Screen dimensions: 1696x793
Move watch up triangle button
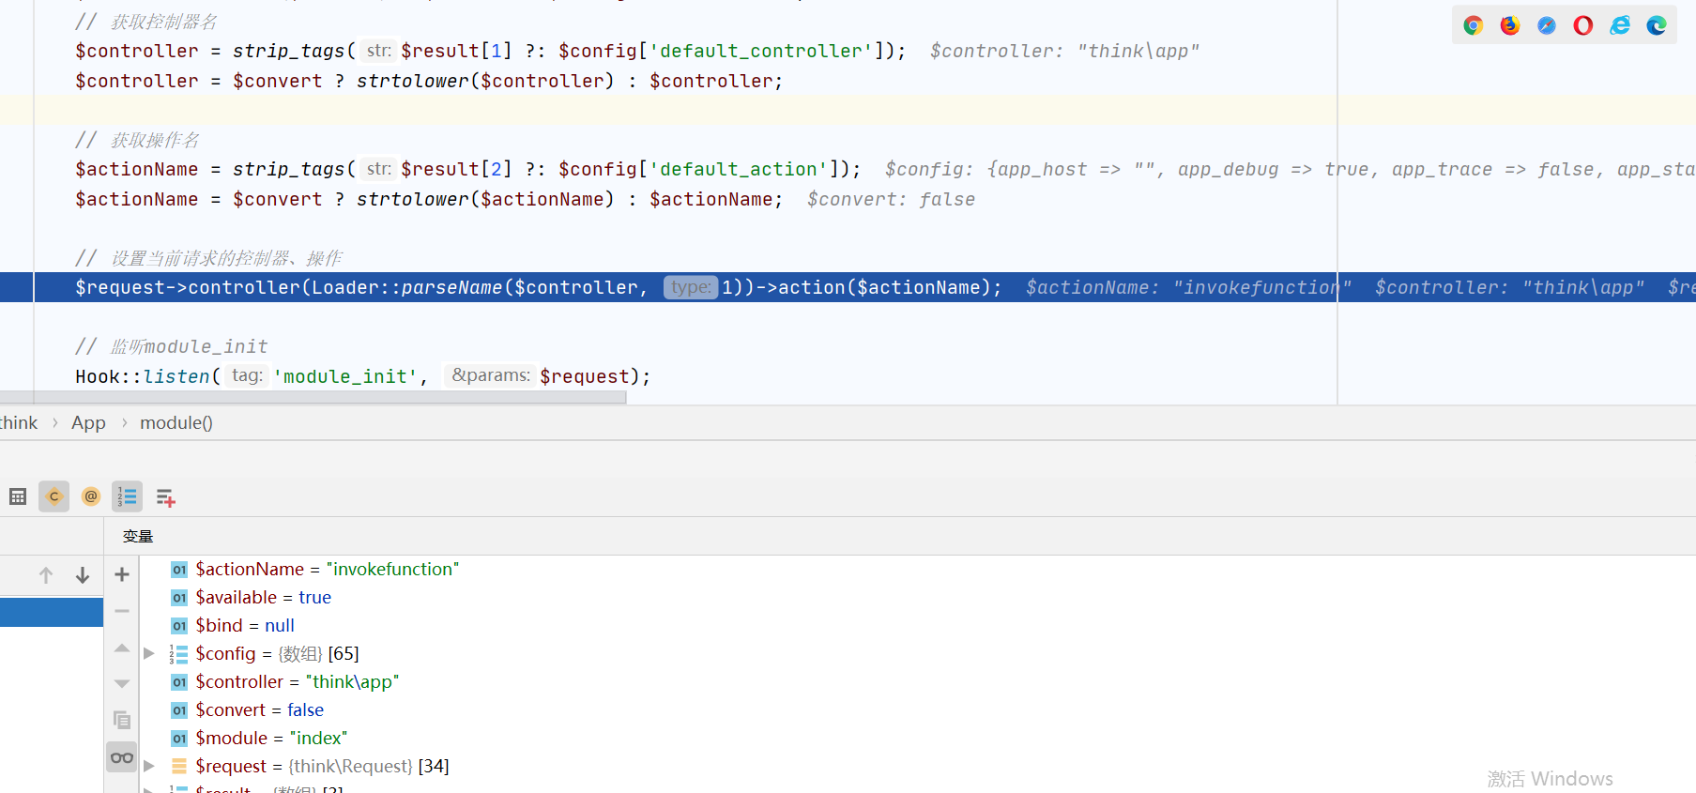(x=122, y=648)
